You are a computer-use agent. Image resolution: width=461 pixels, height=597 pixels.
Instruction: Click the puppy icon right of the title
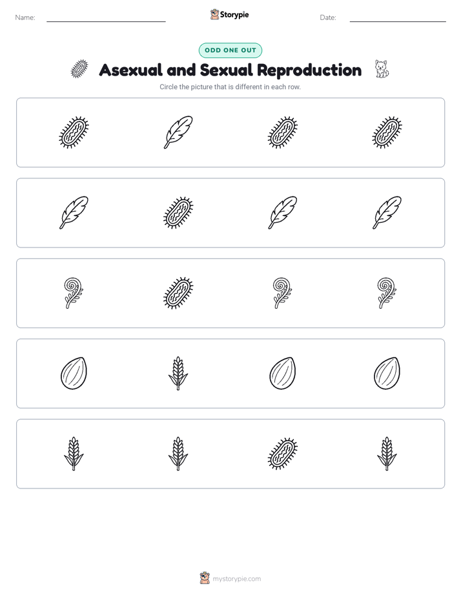click(x=382, y=69)
